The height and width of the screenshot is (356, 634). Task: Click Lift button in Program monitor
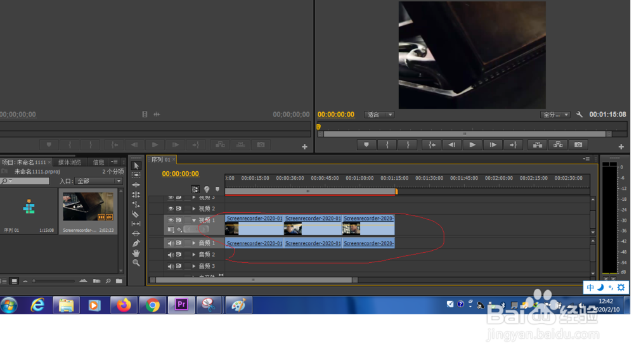click(x=538, y=144)
